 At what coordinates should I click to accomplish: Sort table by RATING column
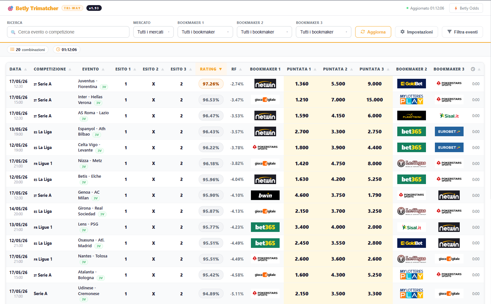click(x=211, y=69)
